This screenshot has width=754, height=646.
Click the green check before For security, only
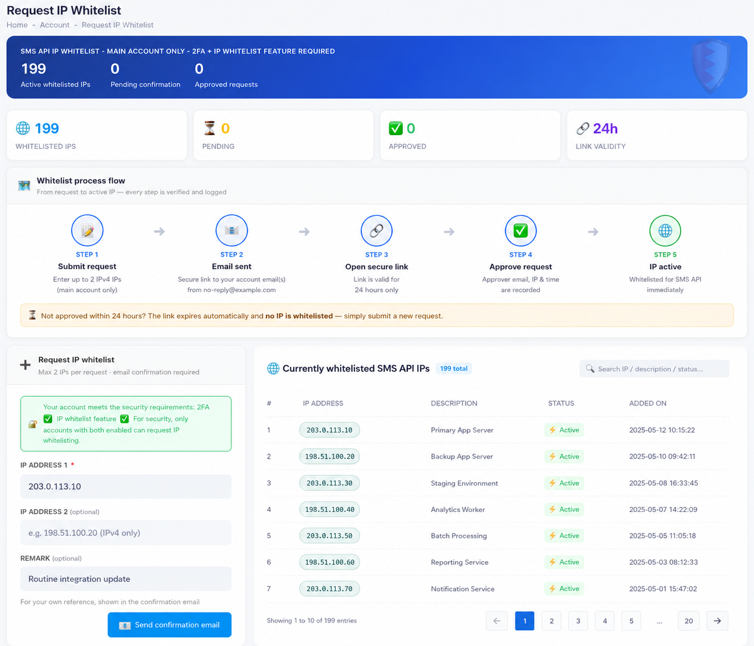(x=125, y=419)
